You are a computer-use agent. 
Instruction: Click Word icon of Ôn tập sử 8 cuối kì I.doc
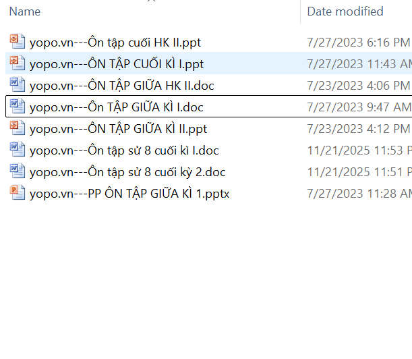pos(18,150)
